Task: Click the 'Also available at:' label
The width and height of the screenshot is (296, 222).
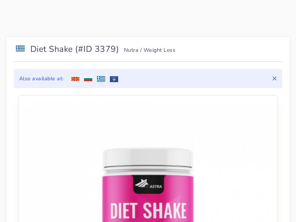Action: 41,79
